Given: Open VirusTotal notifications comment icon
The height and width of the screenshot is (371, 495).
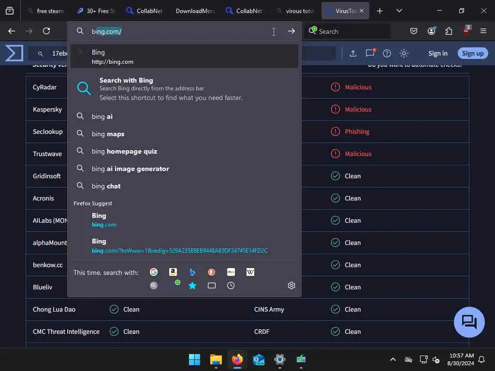Looking at the screenshot, I should pyautogui.click(x=370, y=53).
